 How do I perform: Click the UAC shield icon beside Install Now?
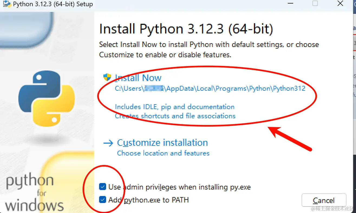[107, 77]
